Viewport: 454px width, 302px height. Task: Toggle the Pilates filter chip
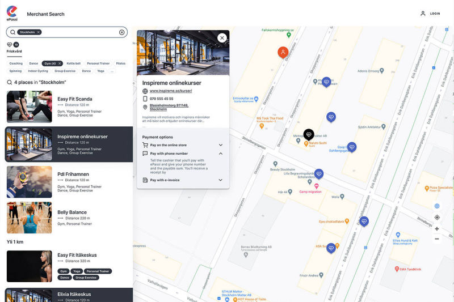[121, 63]
